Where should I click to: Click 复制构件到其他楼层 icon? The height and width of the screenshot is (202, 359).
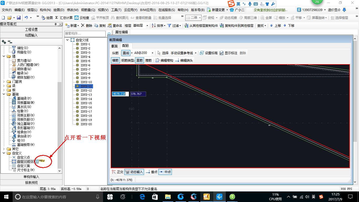click(222, 26)
